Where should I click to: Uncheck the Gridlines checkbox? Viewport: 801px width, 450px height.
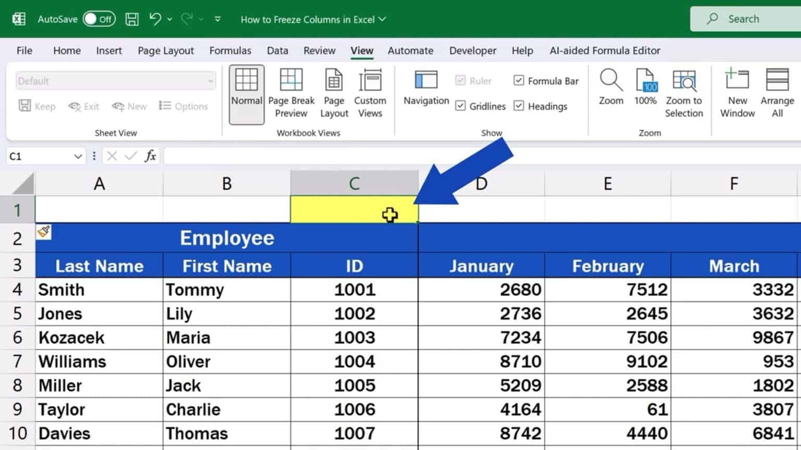pyautogui.click(x=460, y=106)
